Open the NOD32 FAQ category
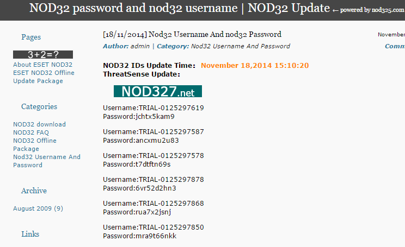 point(31,132)
